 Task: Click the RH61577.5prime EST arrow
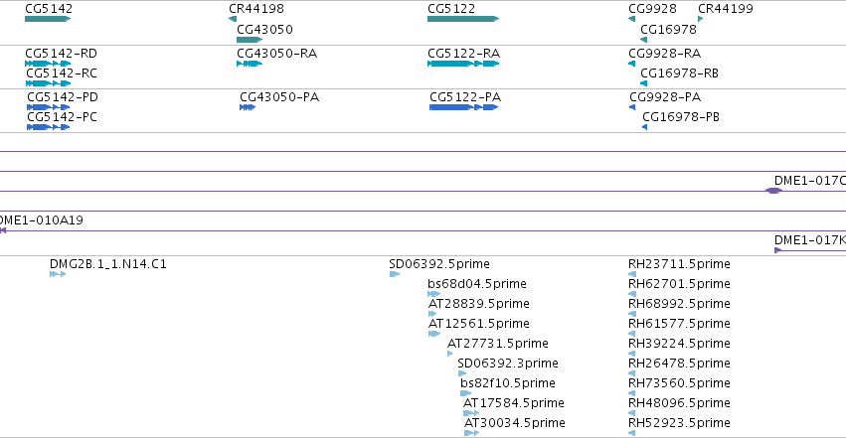click(x=632, y=334)
